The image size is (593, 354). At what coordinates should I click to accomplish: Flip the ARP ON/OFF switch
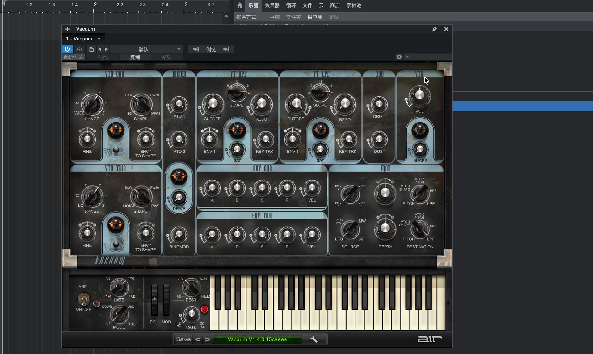pyautogui.click(x=83, y=299)
